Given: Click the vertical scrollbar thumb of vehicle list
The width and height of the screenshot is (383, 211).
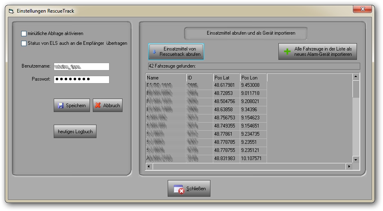Looking at the screenshot, I should [356, 89].
